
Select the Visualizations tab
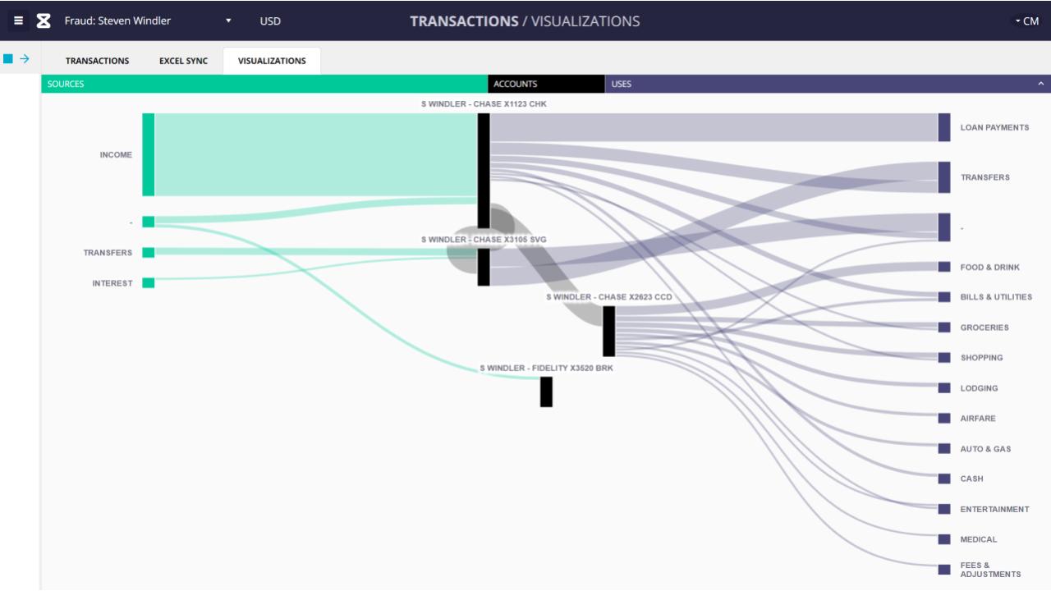click(x=272, y=61)
